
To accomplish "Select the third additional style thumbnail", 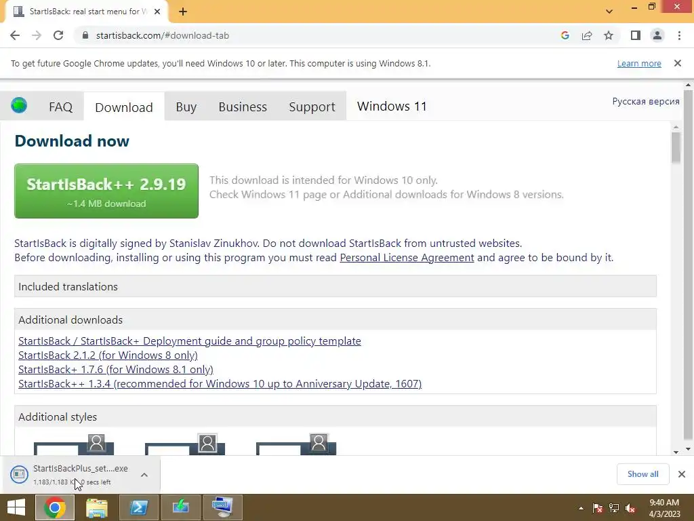I will (296, 444).
